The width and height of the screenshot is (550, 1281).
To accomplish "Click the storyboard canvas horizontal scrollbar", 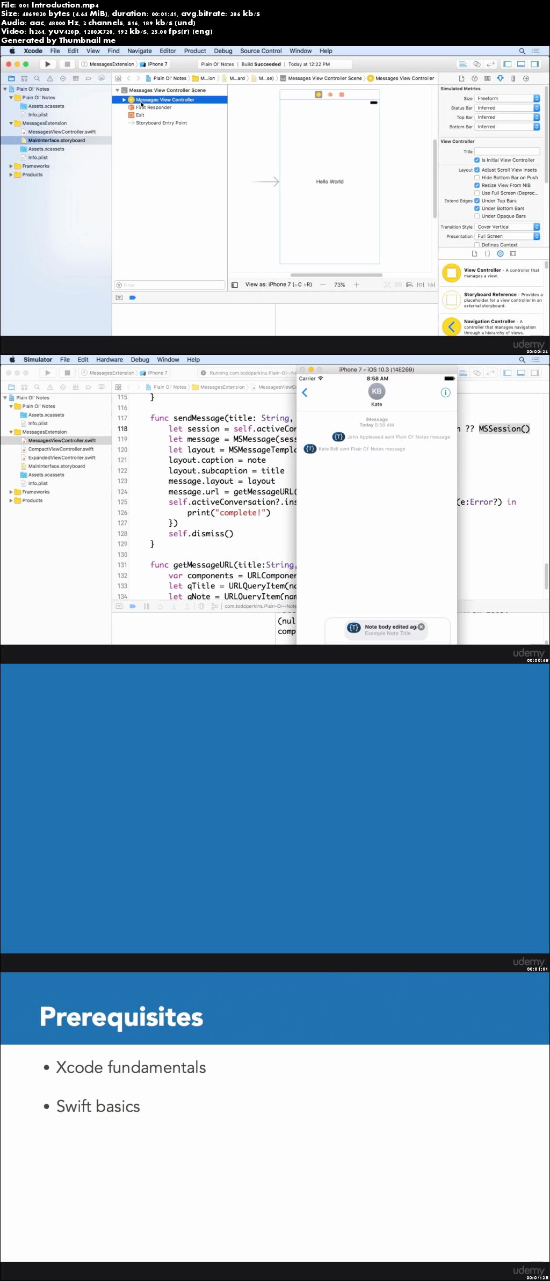I will coord(336,275).
